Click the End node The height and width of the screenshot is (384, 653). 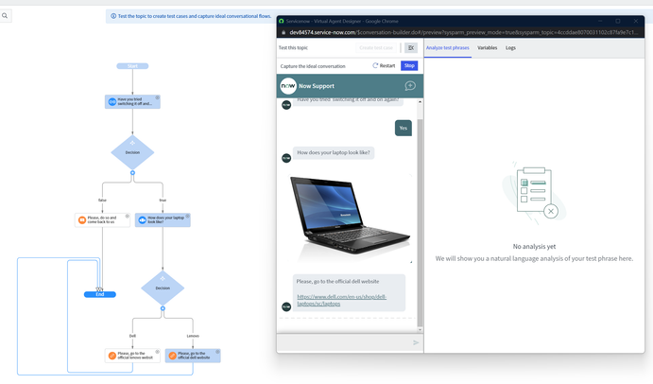(x=100, y=294)
